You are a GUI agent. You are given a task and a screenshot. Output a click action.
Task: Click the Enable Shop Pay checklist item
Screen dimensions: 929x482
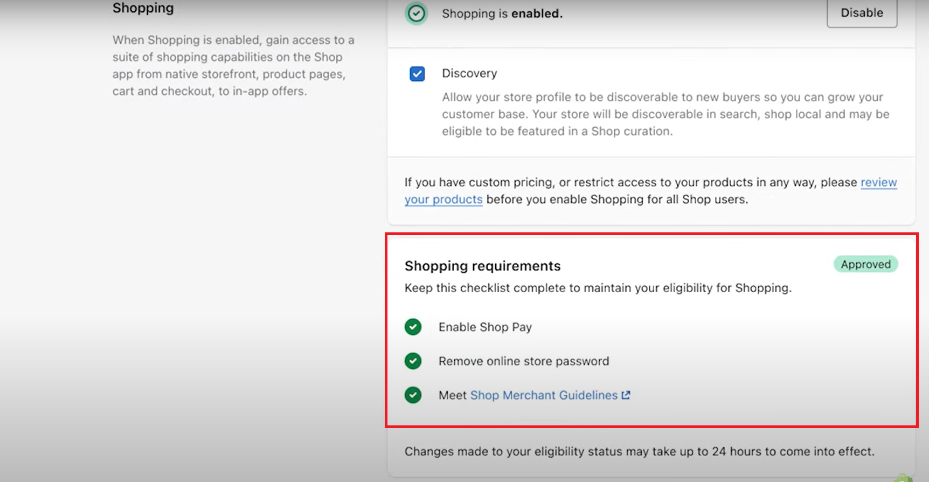click(485, 327)
